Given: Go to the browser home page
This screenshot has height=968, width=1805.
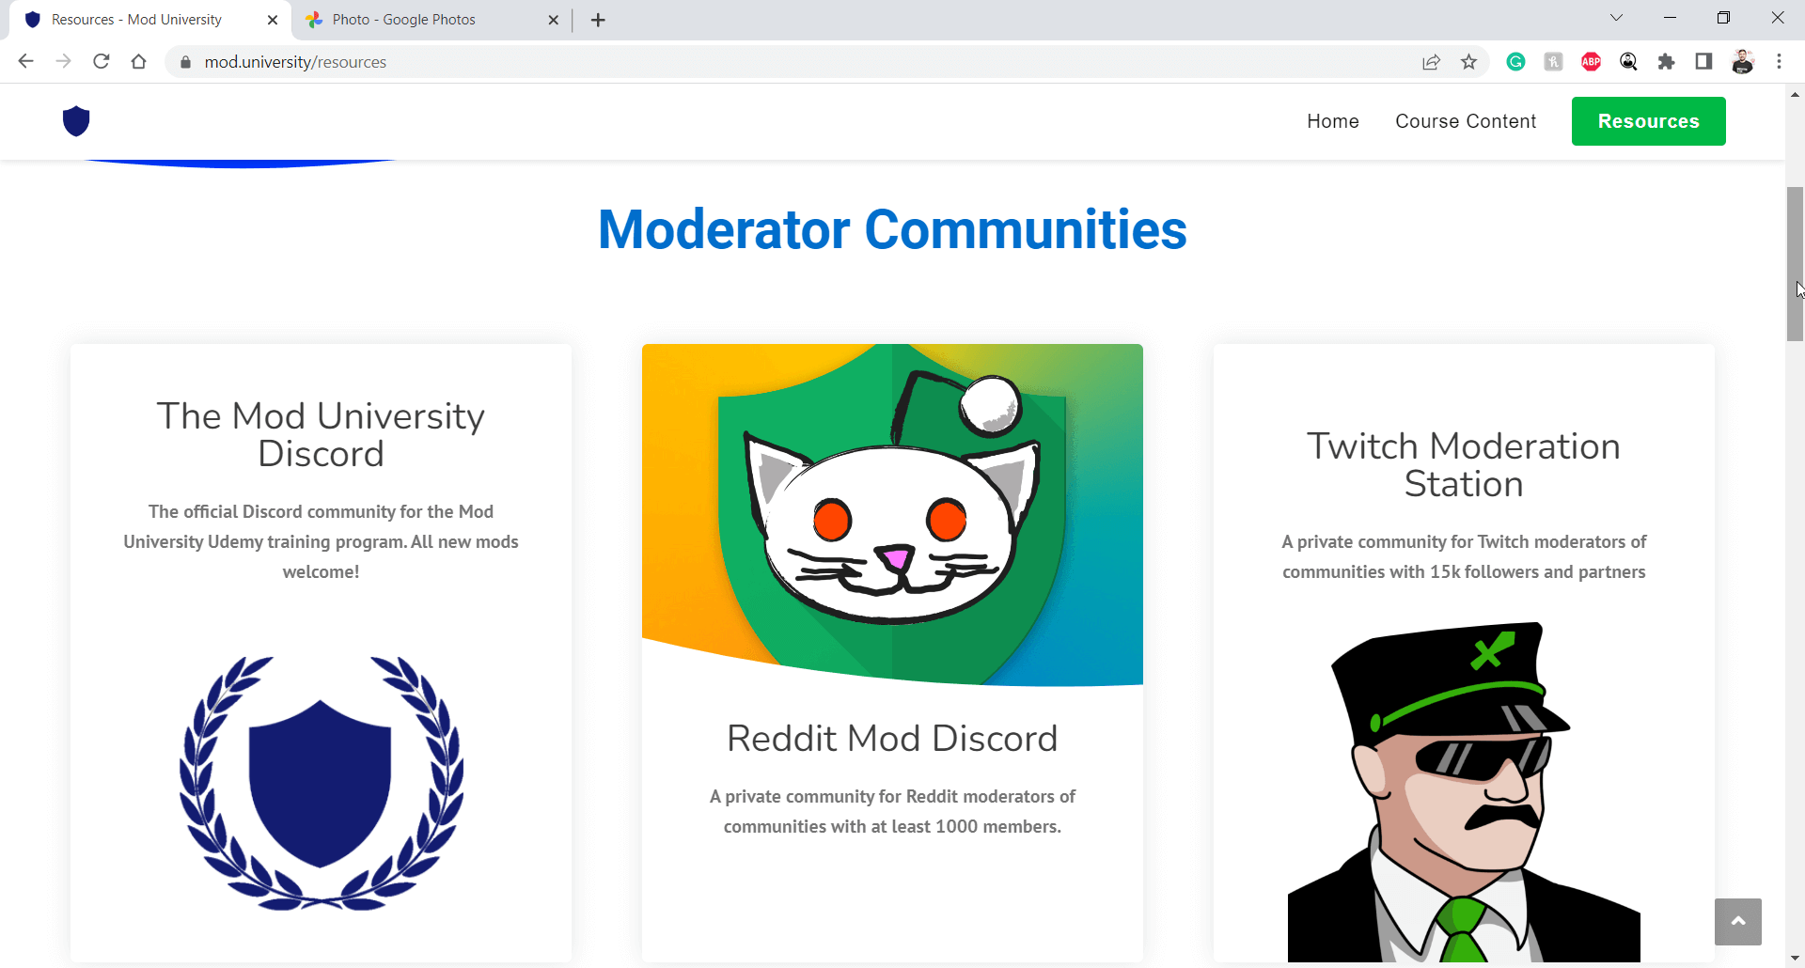Looking at the screenshot, I should pos(139,62).
